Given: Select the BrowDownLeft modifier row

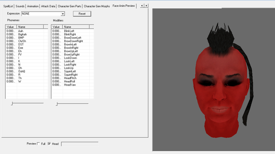Looking at the screenshot, I should [x=73, y=38].
